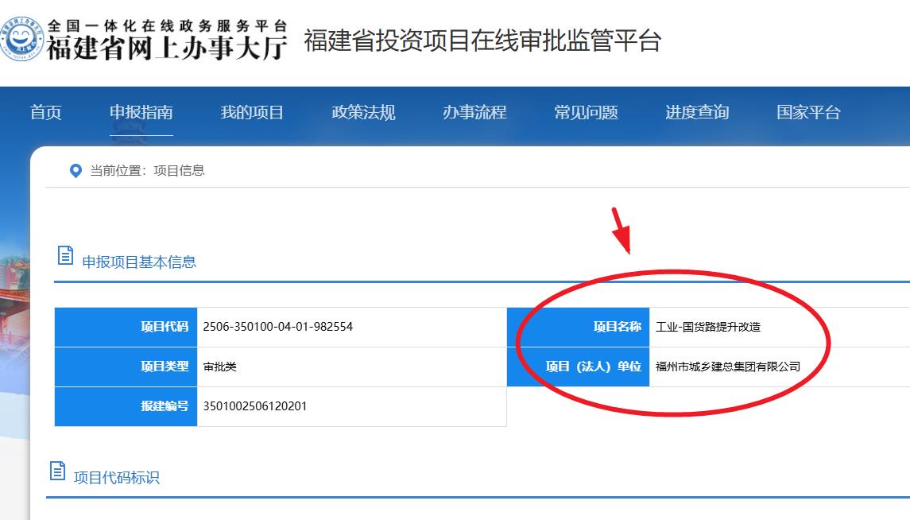The image size is (910, 520).
Task: Click the 项目代码 label cell
Action: (x=126, y=328)
